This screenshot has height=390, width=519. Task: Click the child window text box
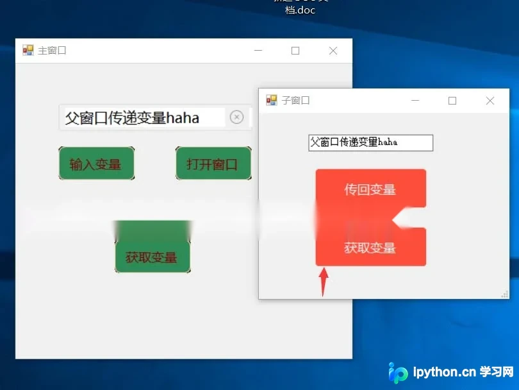pos(371,143)
